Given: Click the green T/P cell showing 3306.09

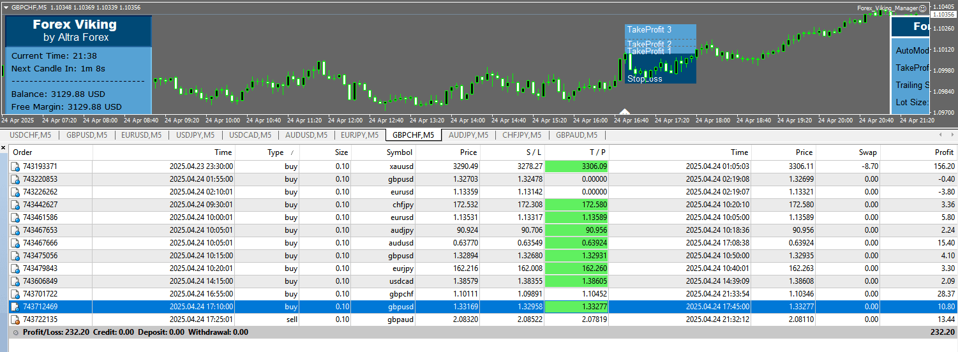Looking at the screenshot, I should (x=576, y=166).
